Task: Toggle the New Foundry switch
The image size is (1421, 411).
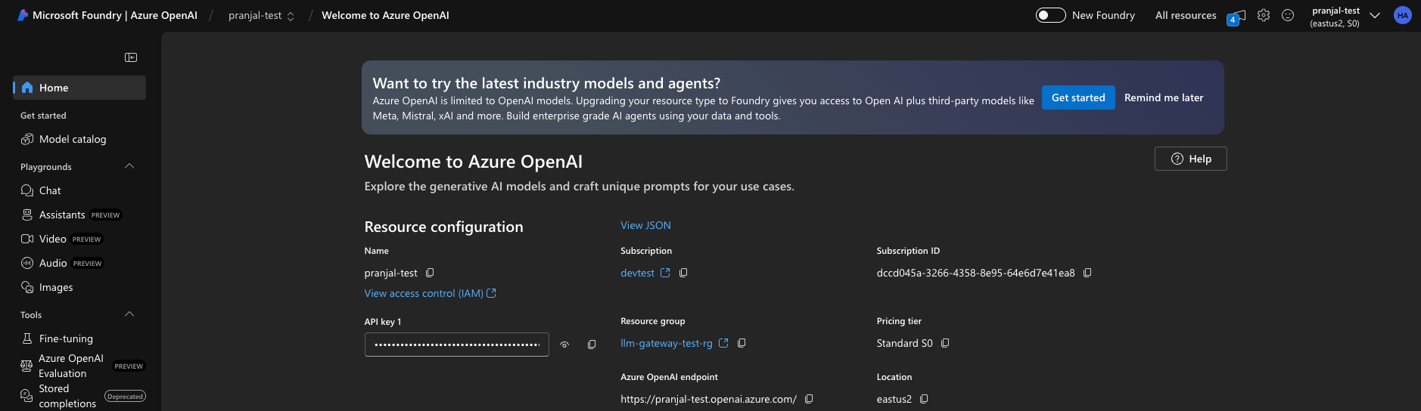Action: [1050, 15]
